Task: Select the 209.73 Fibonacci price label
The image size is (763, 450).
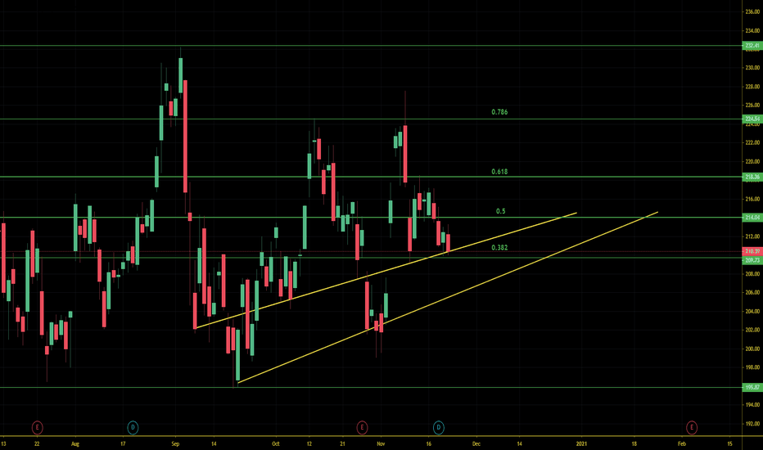Action: coord(752,260)
